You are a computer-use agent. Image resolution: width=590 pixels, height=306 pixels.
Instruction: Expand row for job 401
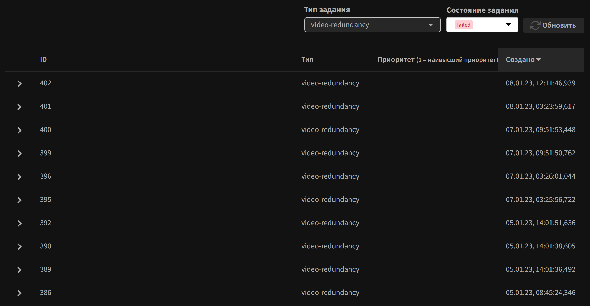19,107
